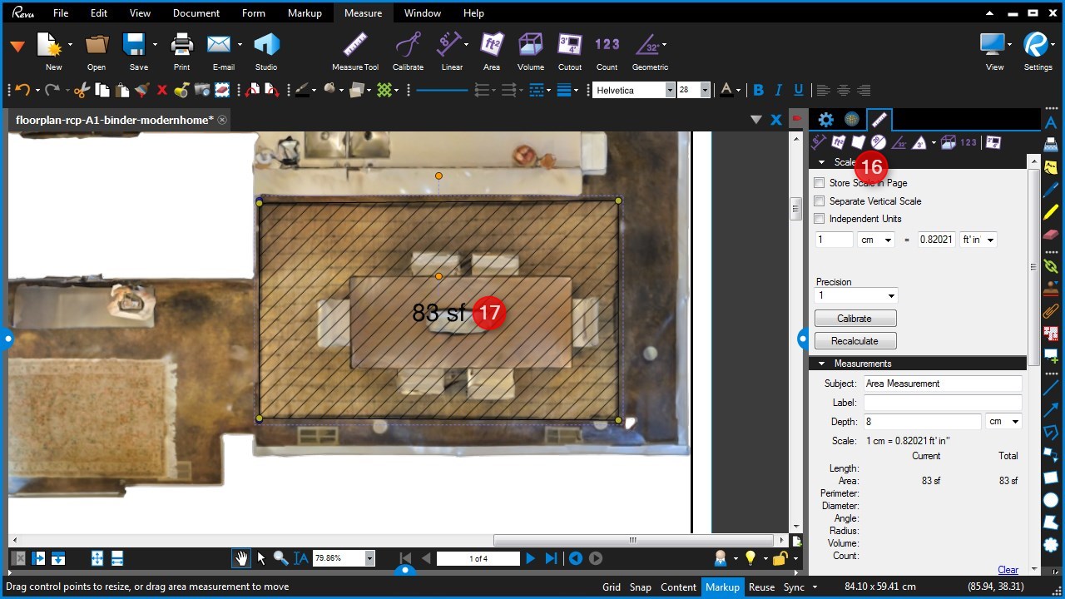Choose the Text Select tool

coord(301,558)
